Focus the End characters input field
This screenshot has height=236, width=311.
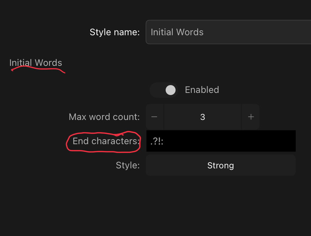coord(221,141)
